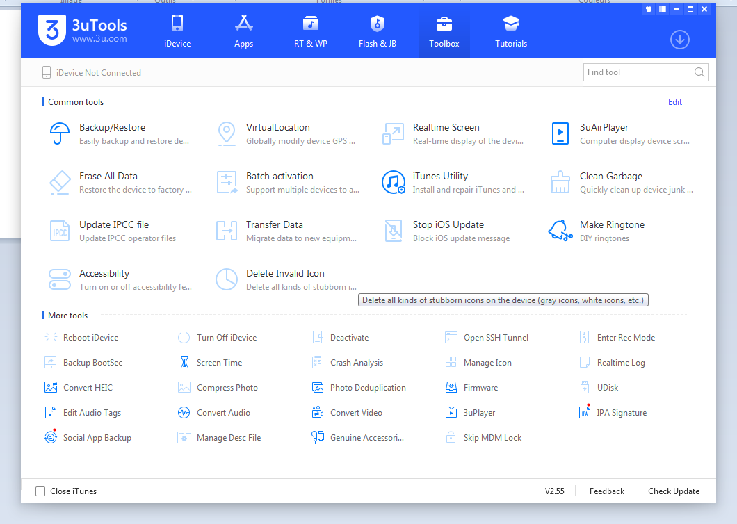Open the Convert HEIC icon

[x=51, y=387]
